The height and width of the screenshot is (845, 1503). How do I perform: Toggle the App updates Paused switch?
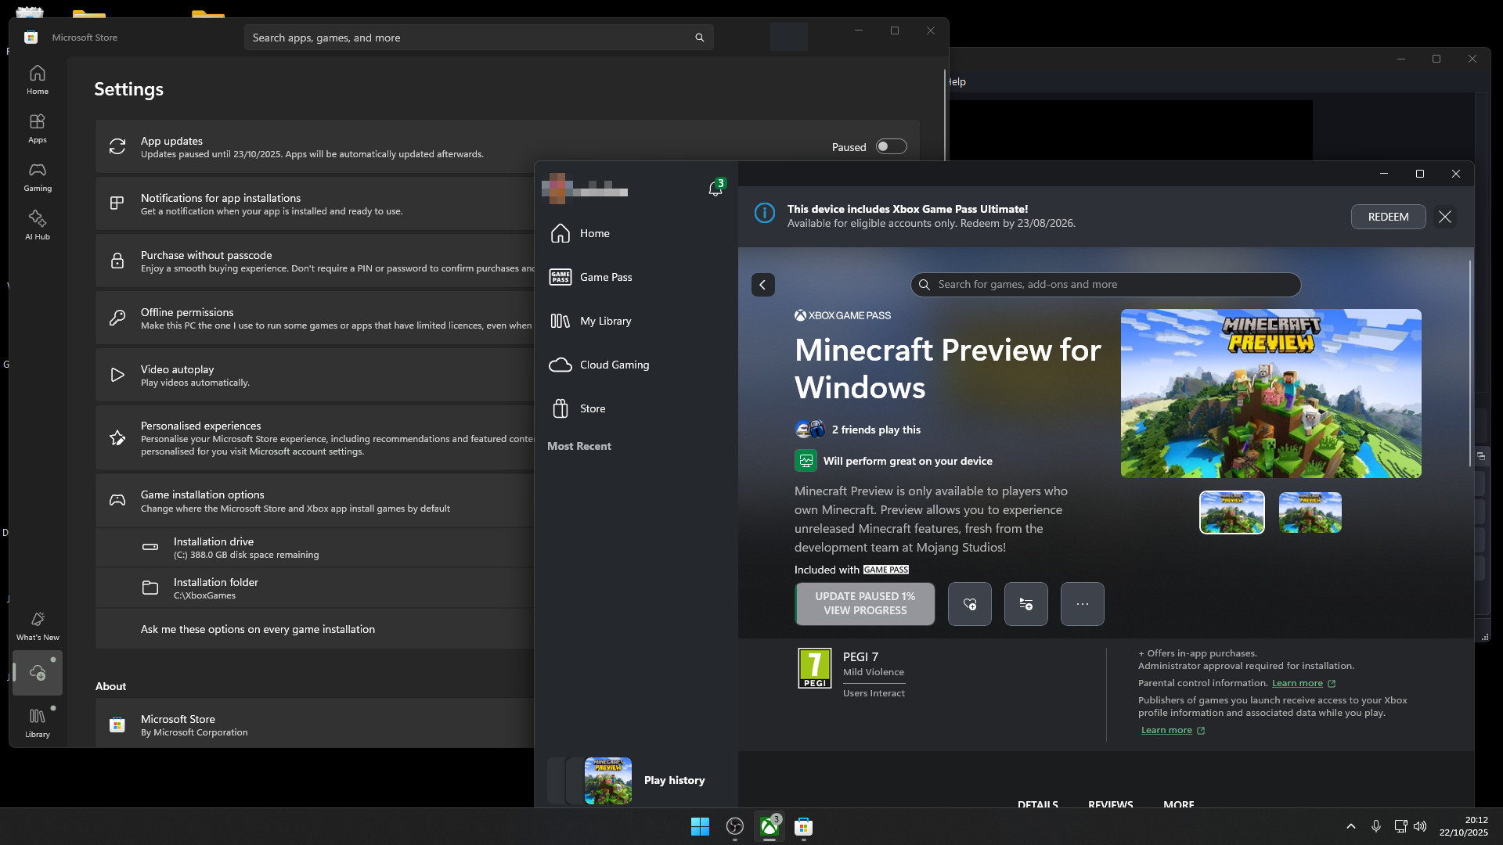tap(891, 147)
